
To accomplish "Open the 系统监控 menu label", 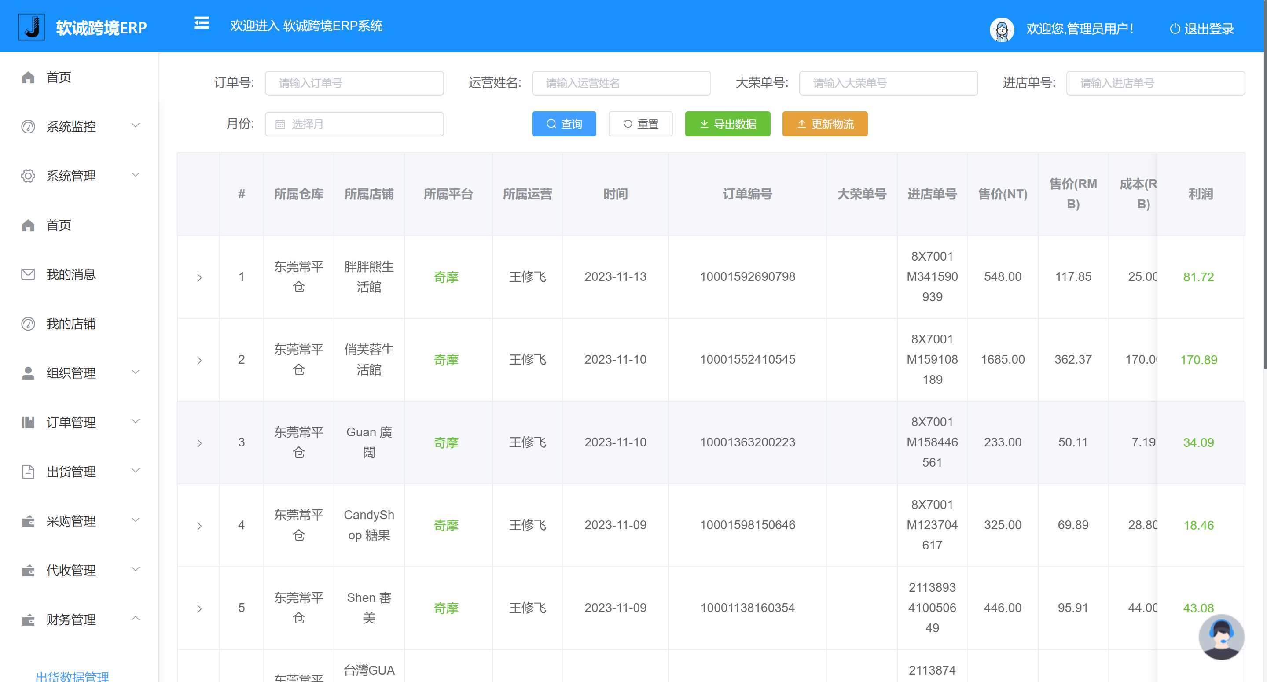I will (71, 126).
